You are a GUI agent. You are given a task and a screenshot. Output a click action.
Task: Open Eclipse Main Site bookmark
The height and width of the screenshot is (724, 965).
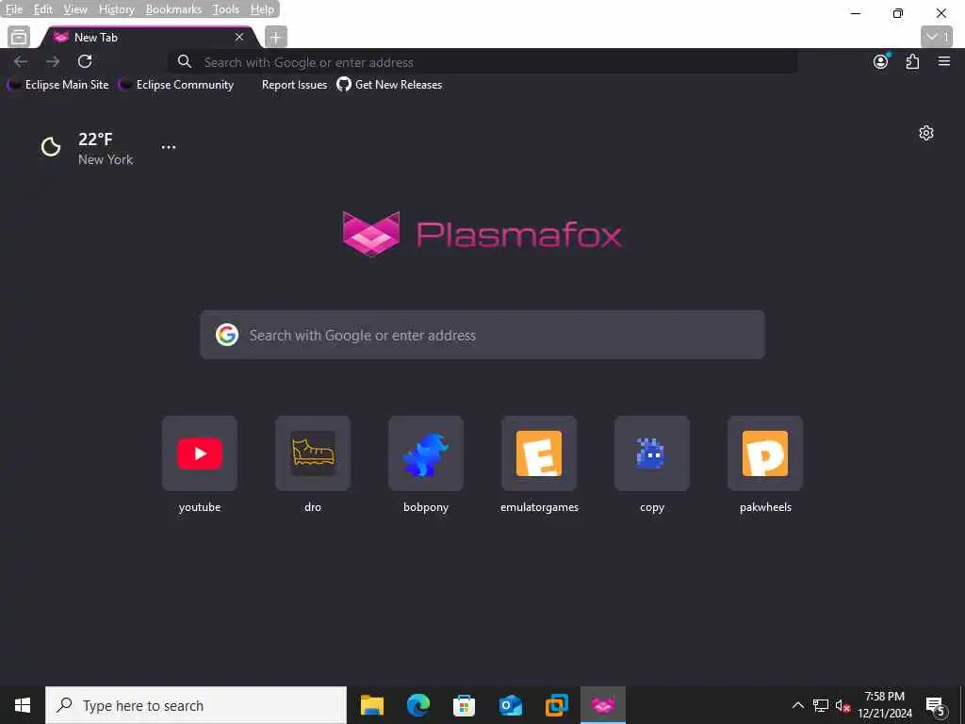pyautogui.click(x=57, y=85)
